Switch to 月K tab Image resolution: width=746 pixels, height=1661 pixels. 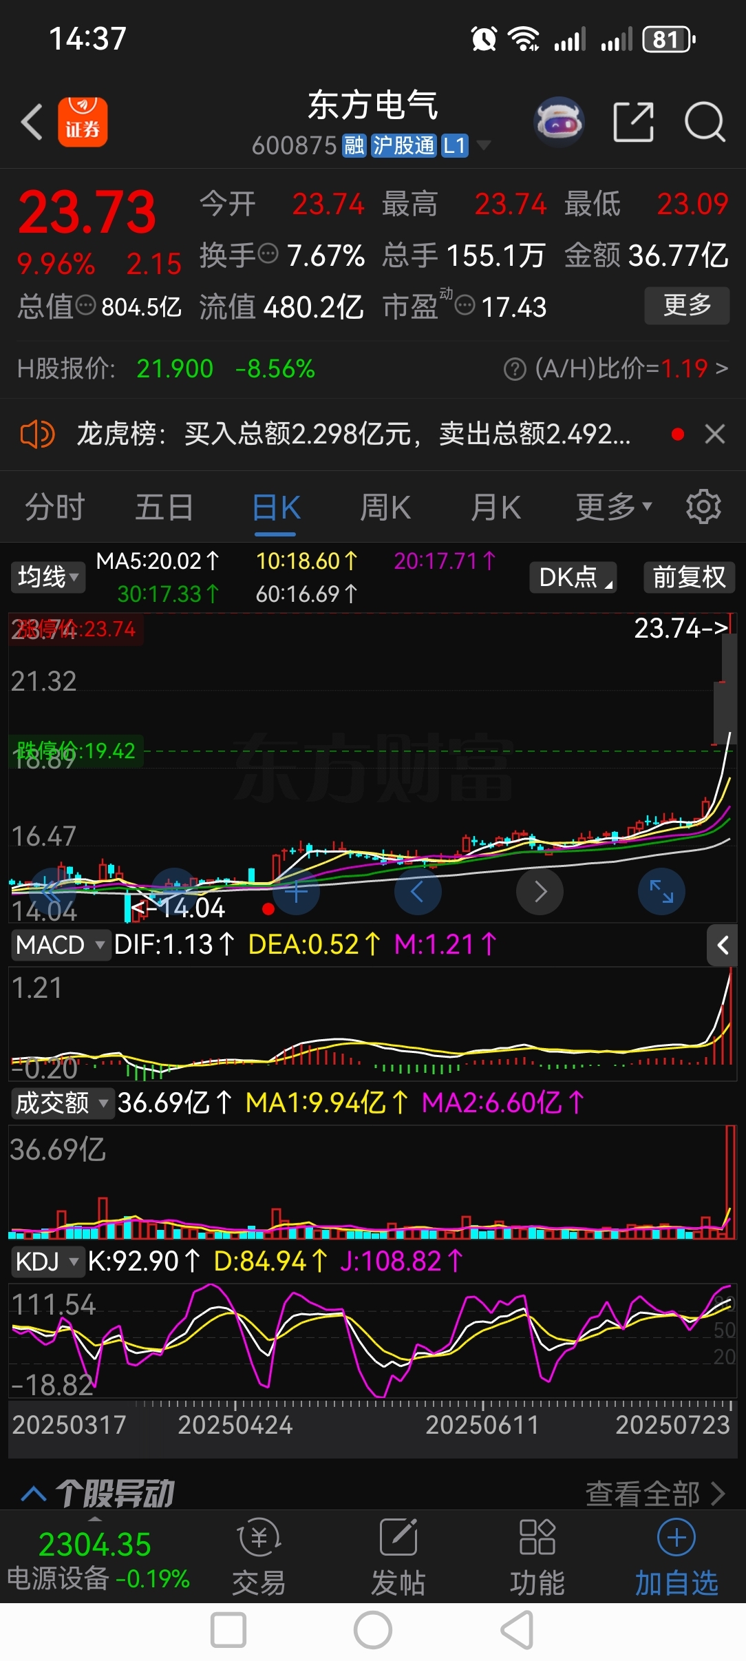pos(495,508)
